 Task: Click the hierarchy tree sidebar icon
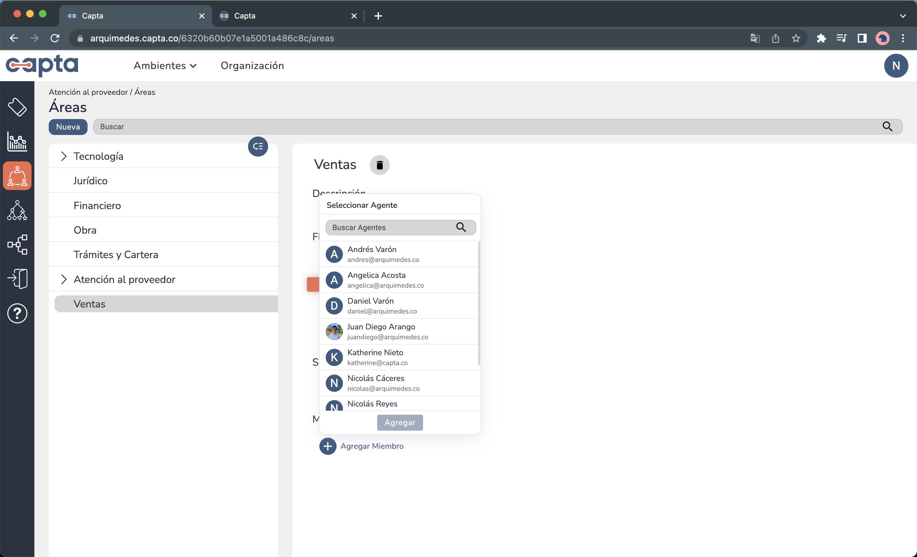tap(17, 210)
